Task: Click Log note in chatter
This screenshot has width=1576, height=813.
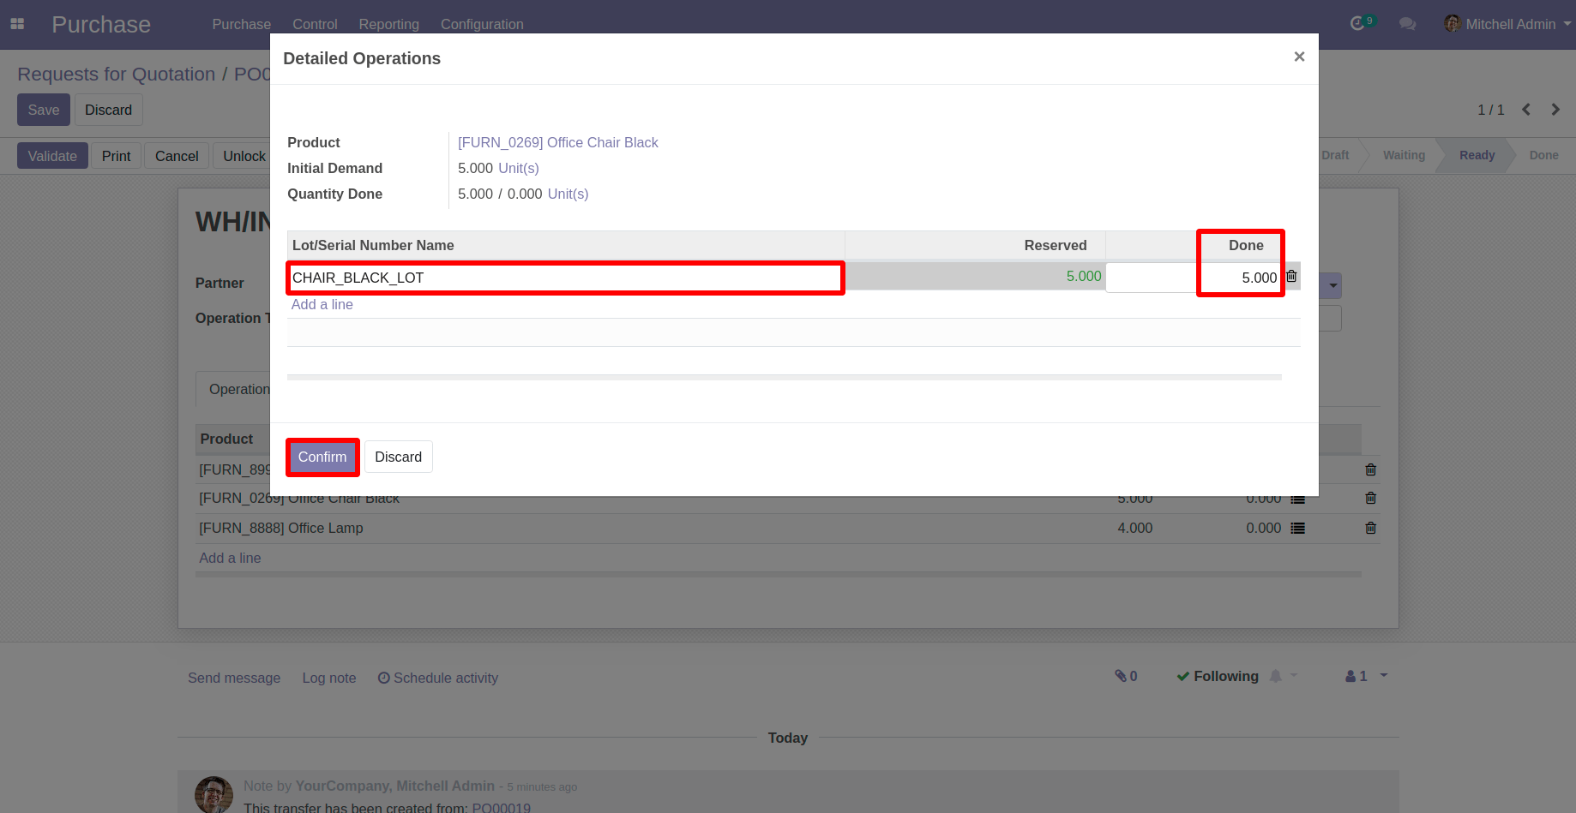Action: (328, 678)
